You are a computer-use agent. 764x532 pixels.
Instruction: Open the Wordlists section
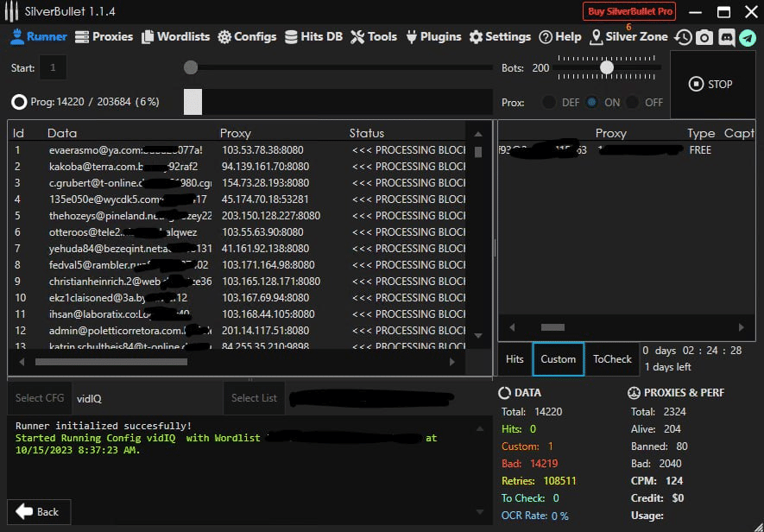pyautogui.click(x=175, y=37)
